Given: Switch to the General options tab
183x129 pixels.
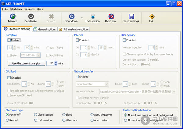Looking at the screenshot, I should [45, 29].
